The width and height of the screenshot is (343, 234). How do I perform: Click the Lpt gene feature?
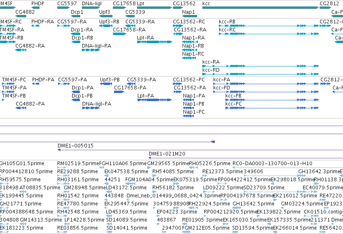pyautogui.click(x=154, y=8)
